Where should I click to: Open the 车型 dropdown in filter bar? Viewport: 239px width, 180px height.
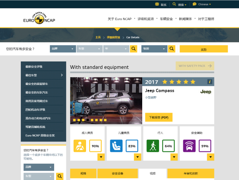[x=90, y=49]
